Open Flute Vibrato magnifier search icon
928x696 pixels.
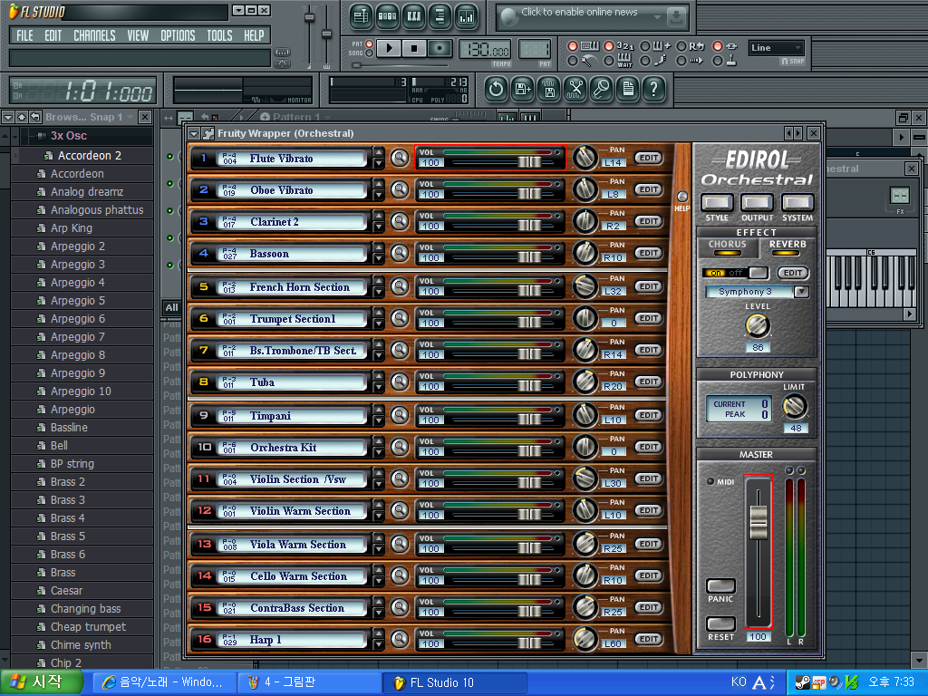400,158
